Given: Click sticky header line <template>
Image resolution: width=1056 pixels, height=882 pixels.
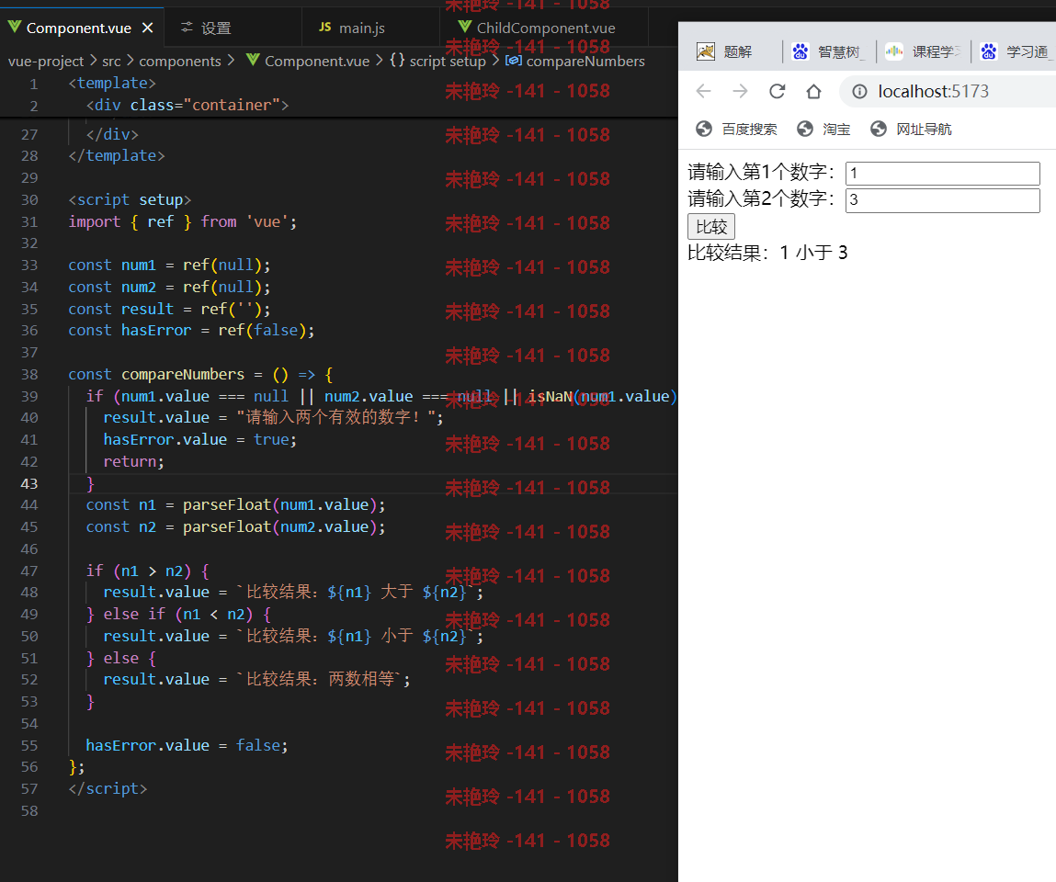Looking at the screenshot, I should [x=112, y=84].
